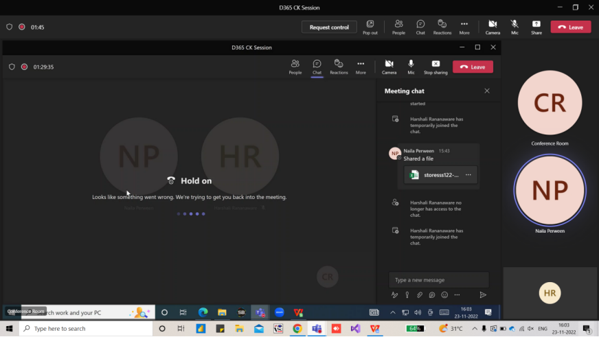Open More menu in shared inner window
The image size is (599, 337).
[x=361, y=67]
